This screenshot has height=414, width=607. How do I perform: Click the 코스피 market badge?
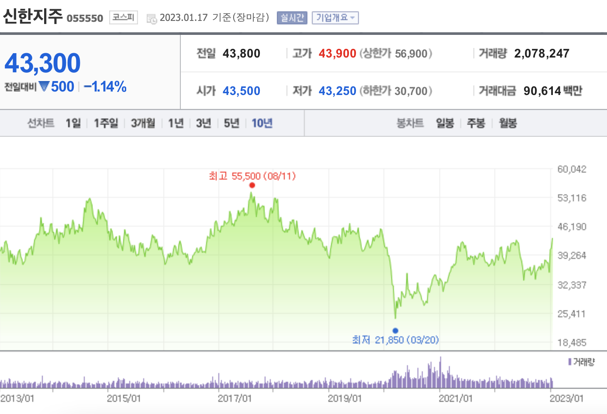(x=124, y=17)
